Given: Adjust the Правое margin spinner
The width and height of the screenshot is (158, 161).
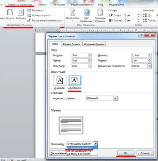Looking at the screenshot, I should 150,60.
